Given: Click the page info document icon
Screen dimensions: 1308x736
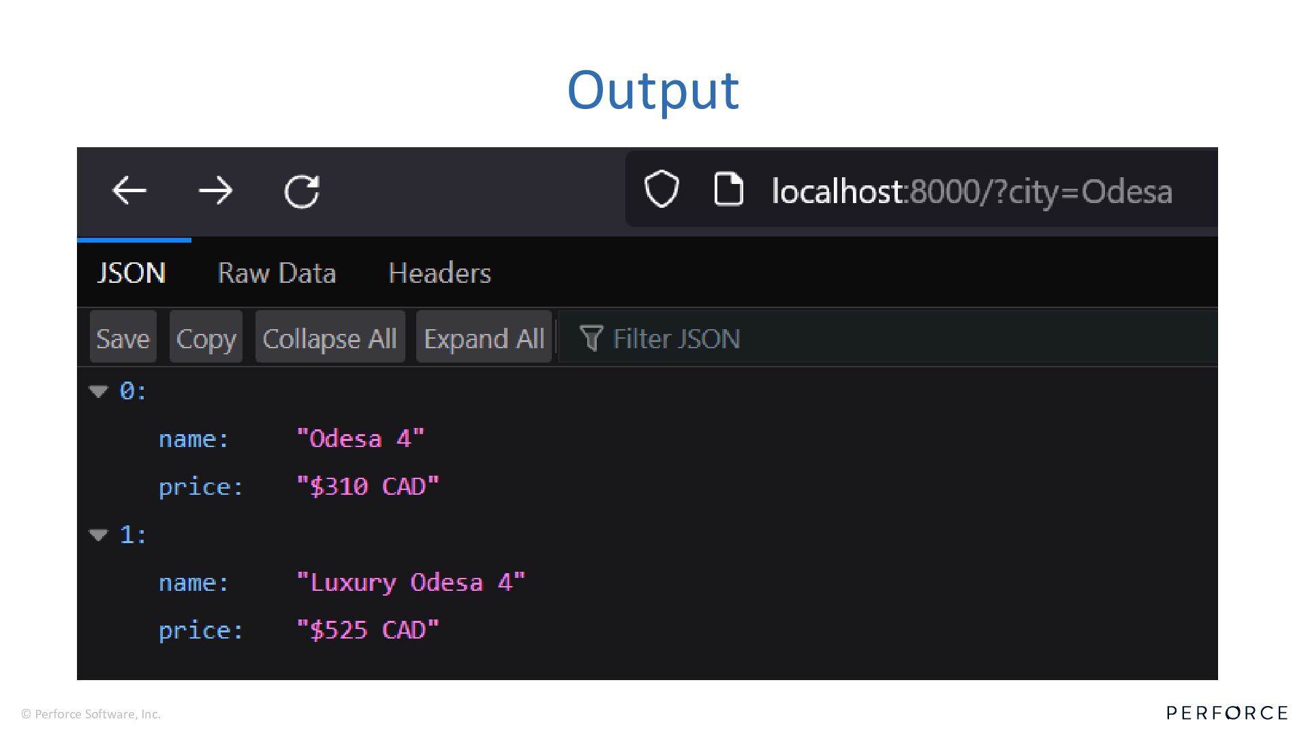Looking at the screenshot, I should click(x=728, y=189).
